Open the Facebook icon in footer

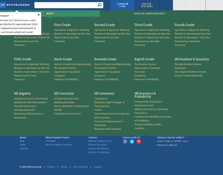[125, 142]
